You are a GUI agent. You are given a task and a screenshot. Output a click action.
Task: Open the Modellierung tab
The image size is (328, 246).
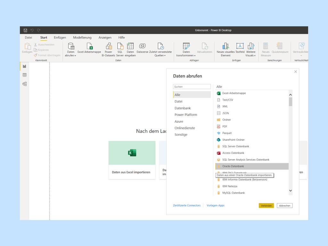pyautogui.click(x=82, y=37)
